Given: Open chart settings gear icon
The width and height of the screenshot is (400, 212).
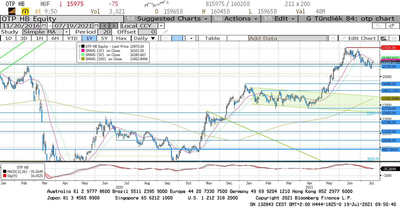Looking at the screenshot, I should point(394,38).
